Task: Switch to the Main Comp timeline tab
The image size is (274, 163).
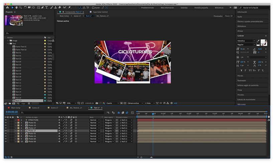Action: 16,108
